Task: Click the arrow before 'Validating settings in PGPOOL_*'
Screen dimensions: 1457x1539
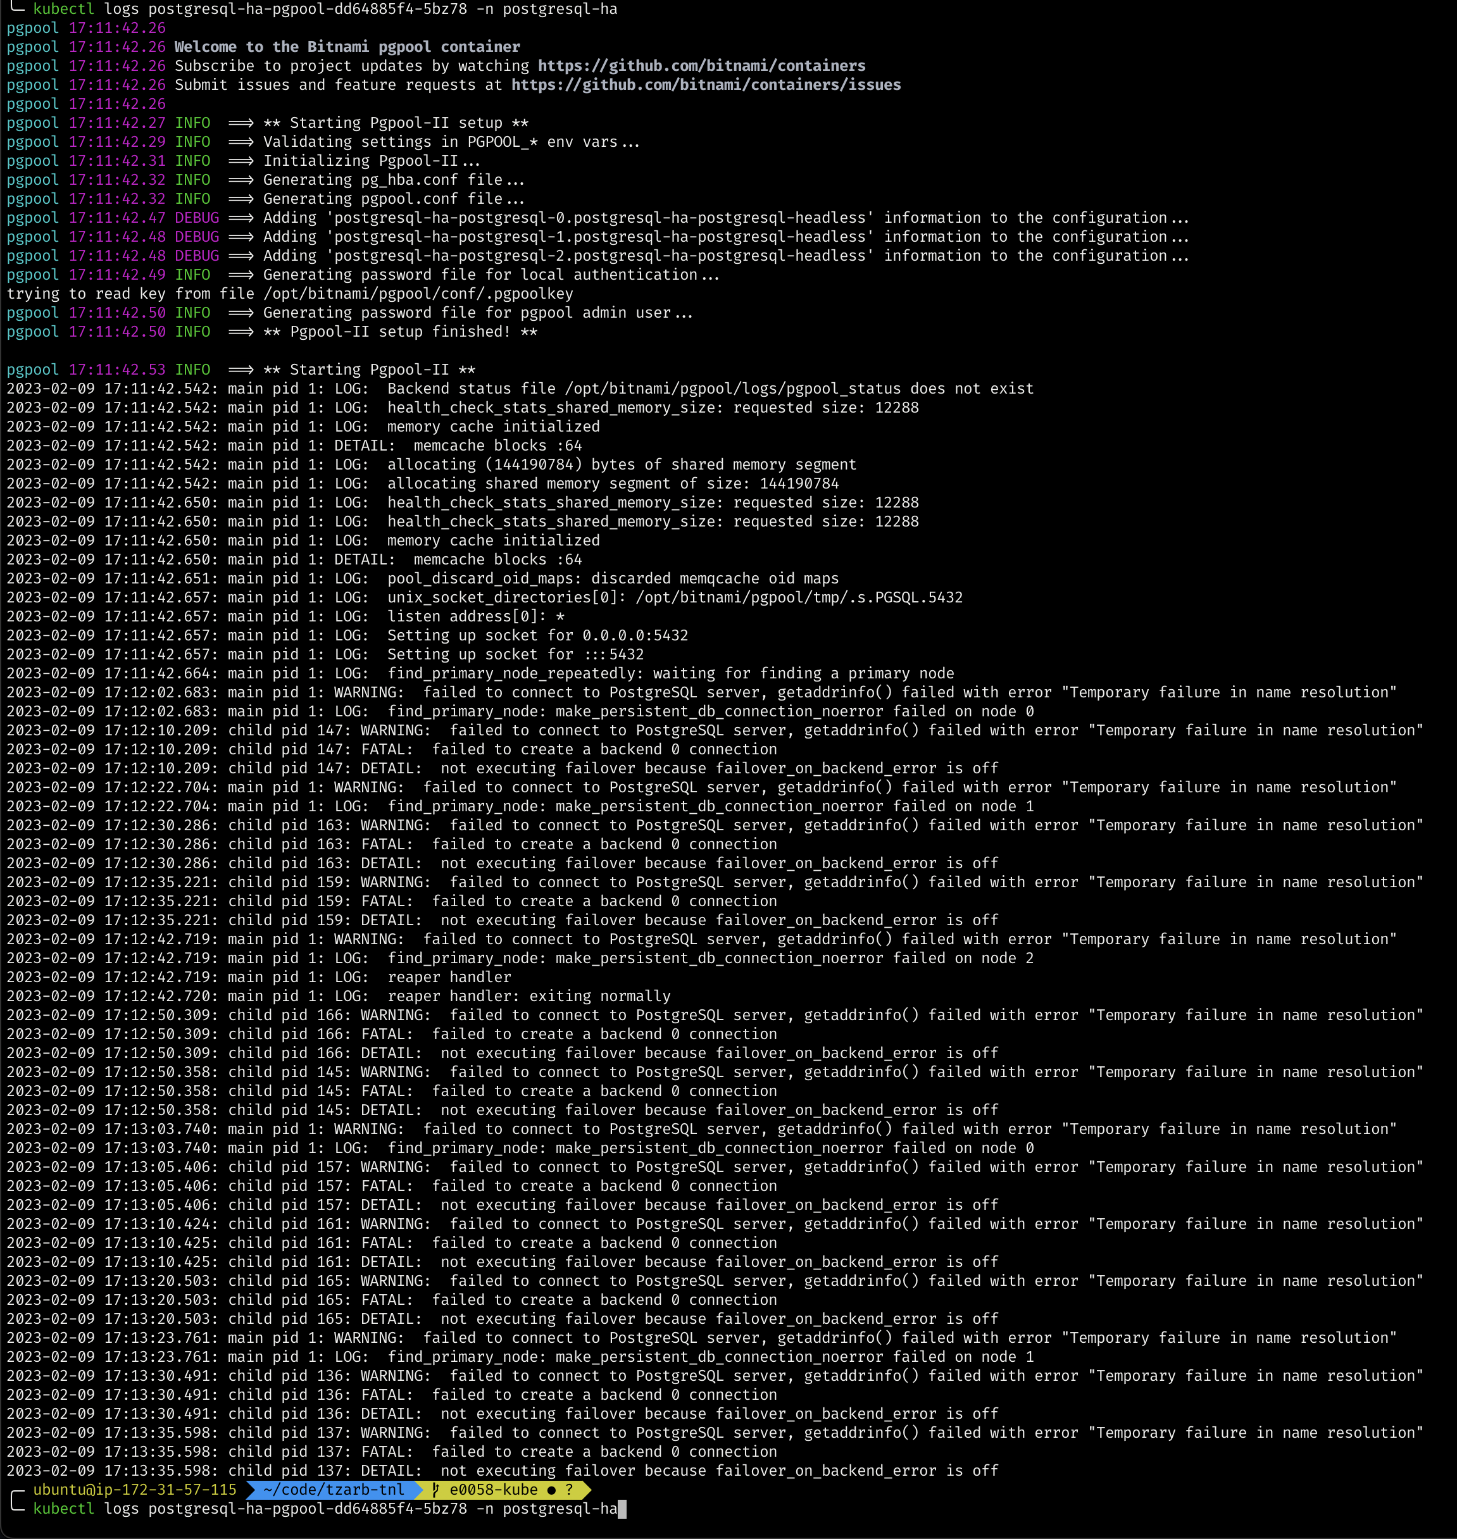Action: pos(241,142)
